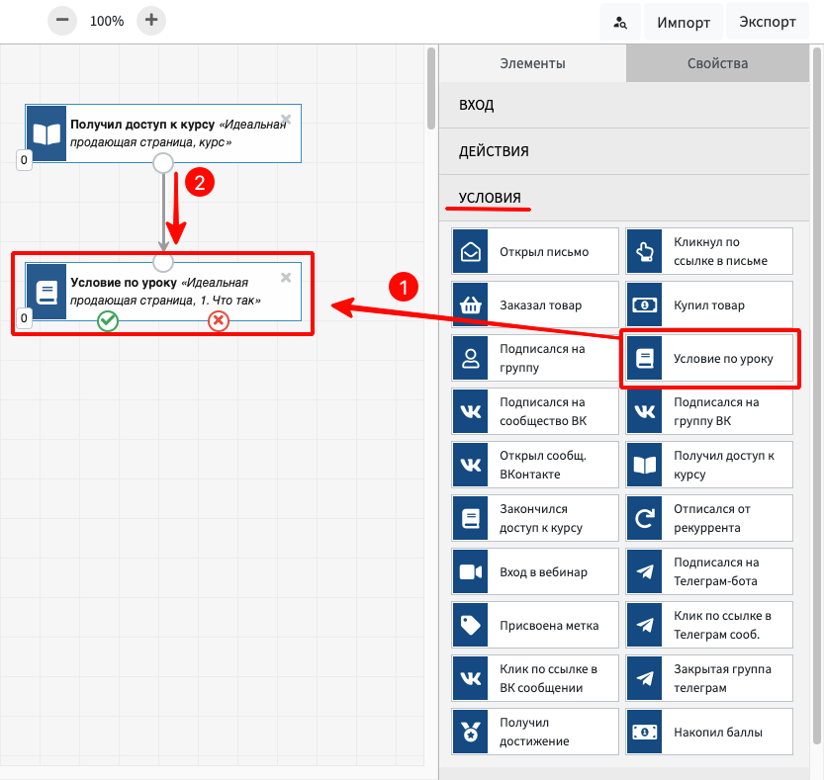Choose 'Подписался на Телеграм-бота' condition
Viewport: 824px width, 780px height.
[x=709, y=572]
